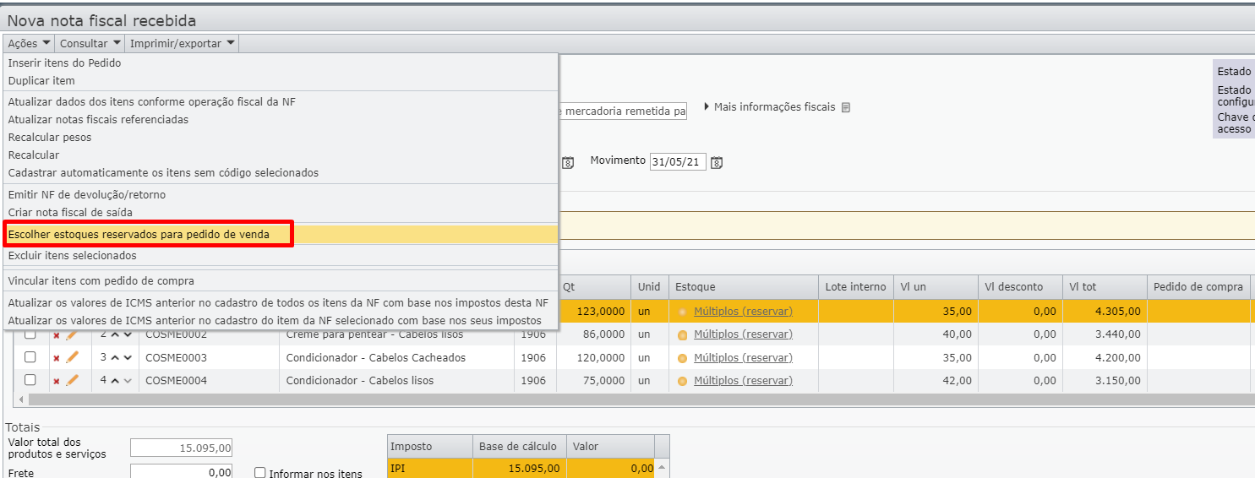1255x478 pixels.
Task: Choose Duplicar item from menu
Action: click(280, 81)
